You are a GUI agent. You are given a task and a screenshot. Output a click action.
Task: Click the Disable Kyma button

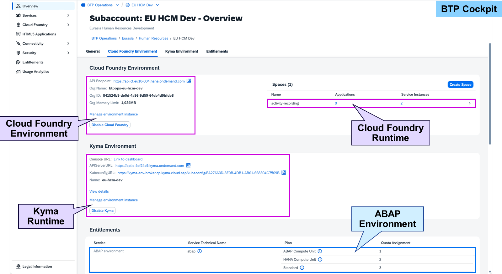(103, 211)
